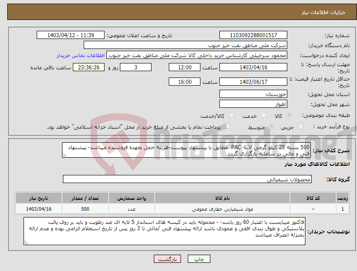Screen dimensions: 357x271
Task: Click the row number cell 1
Action: pos(343,209)
